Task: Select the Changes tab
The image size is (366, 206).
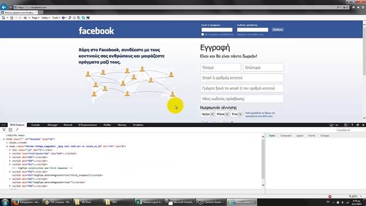Action: coord(325,136)
